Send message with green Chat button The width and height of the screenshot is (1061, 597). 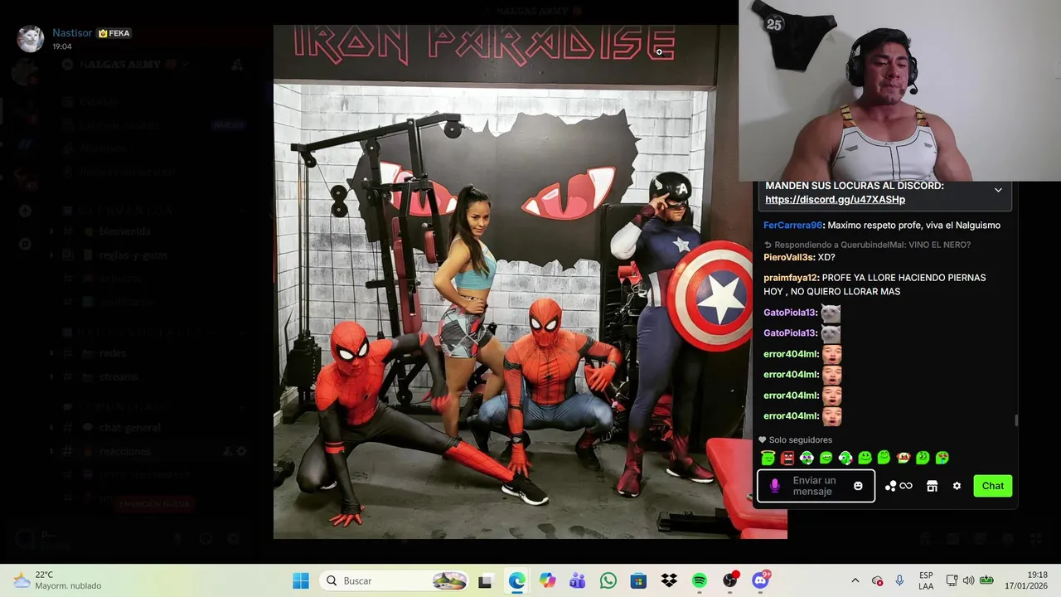coord(993,486)
